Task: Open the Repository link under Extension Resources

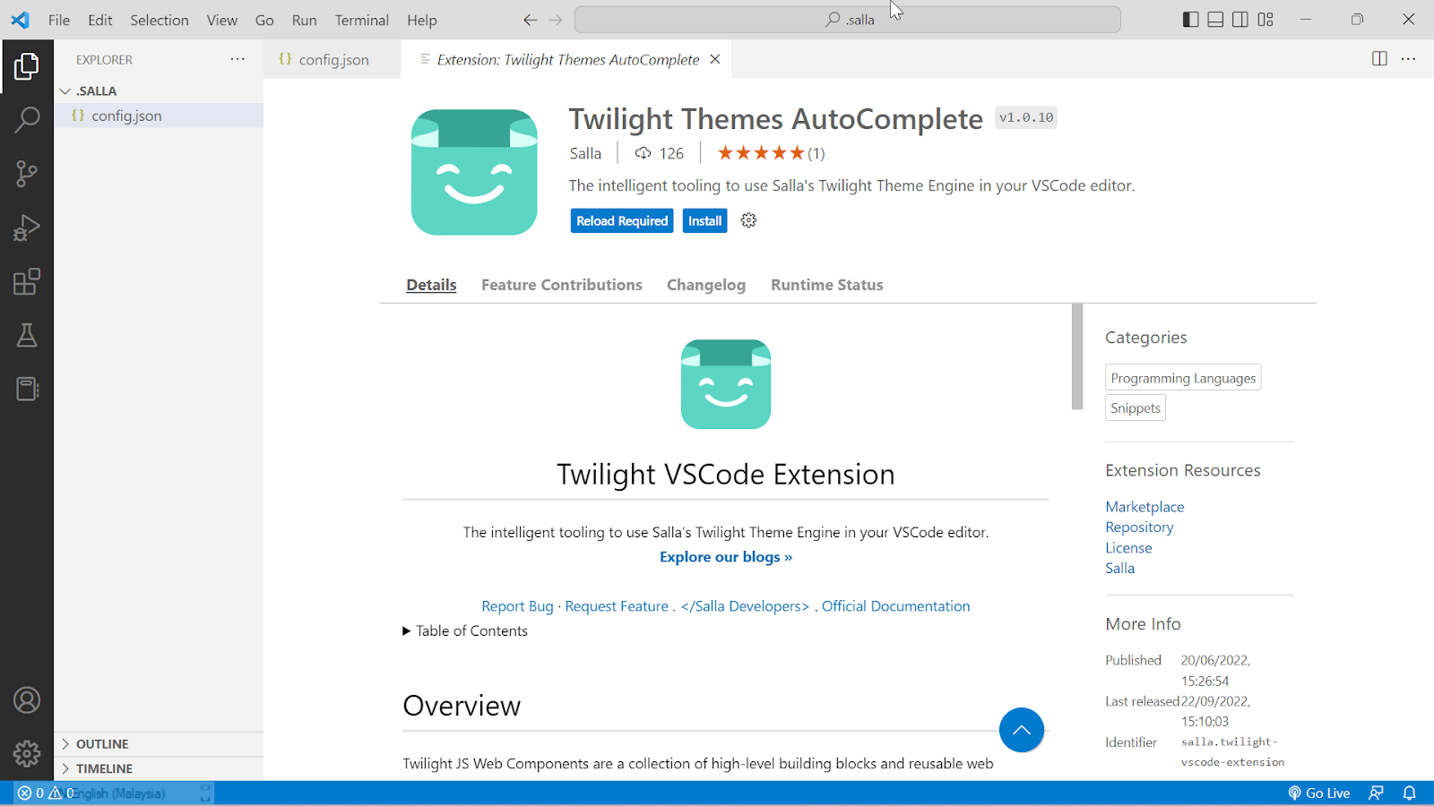Action: [1138, 527]
